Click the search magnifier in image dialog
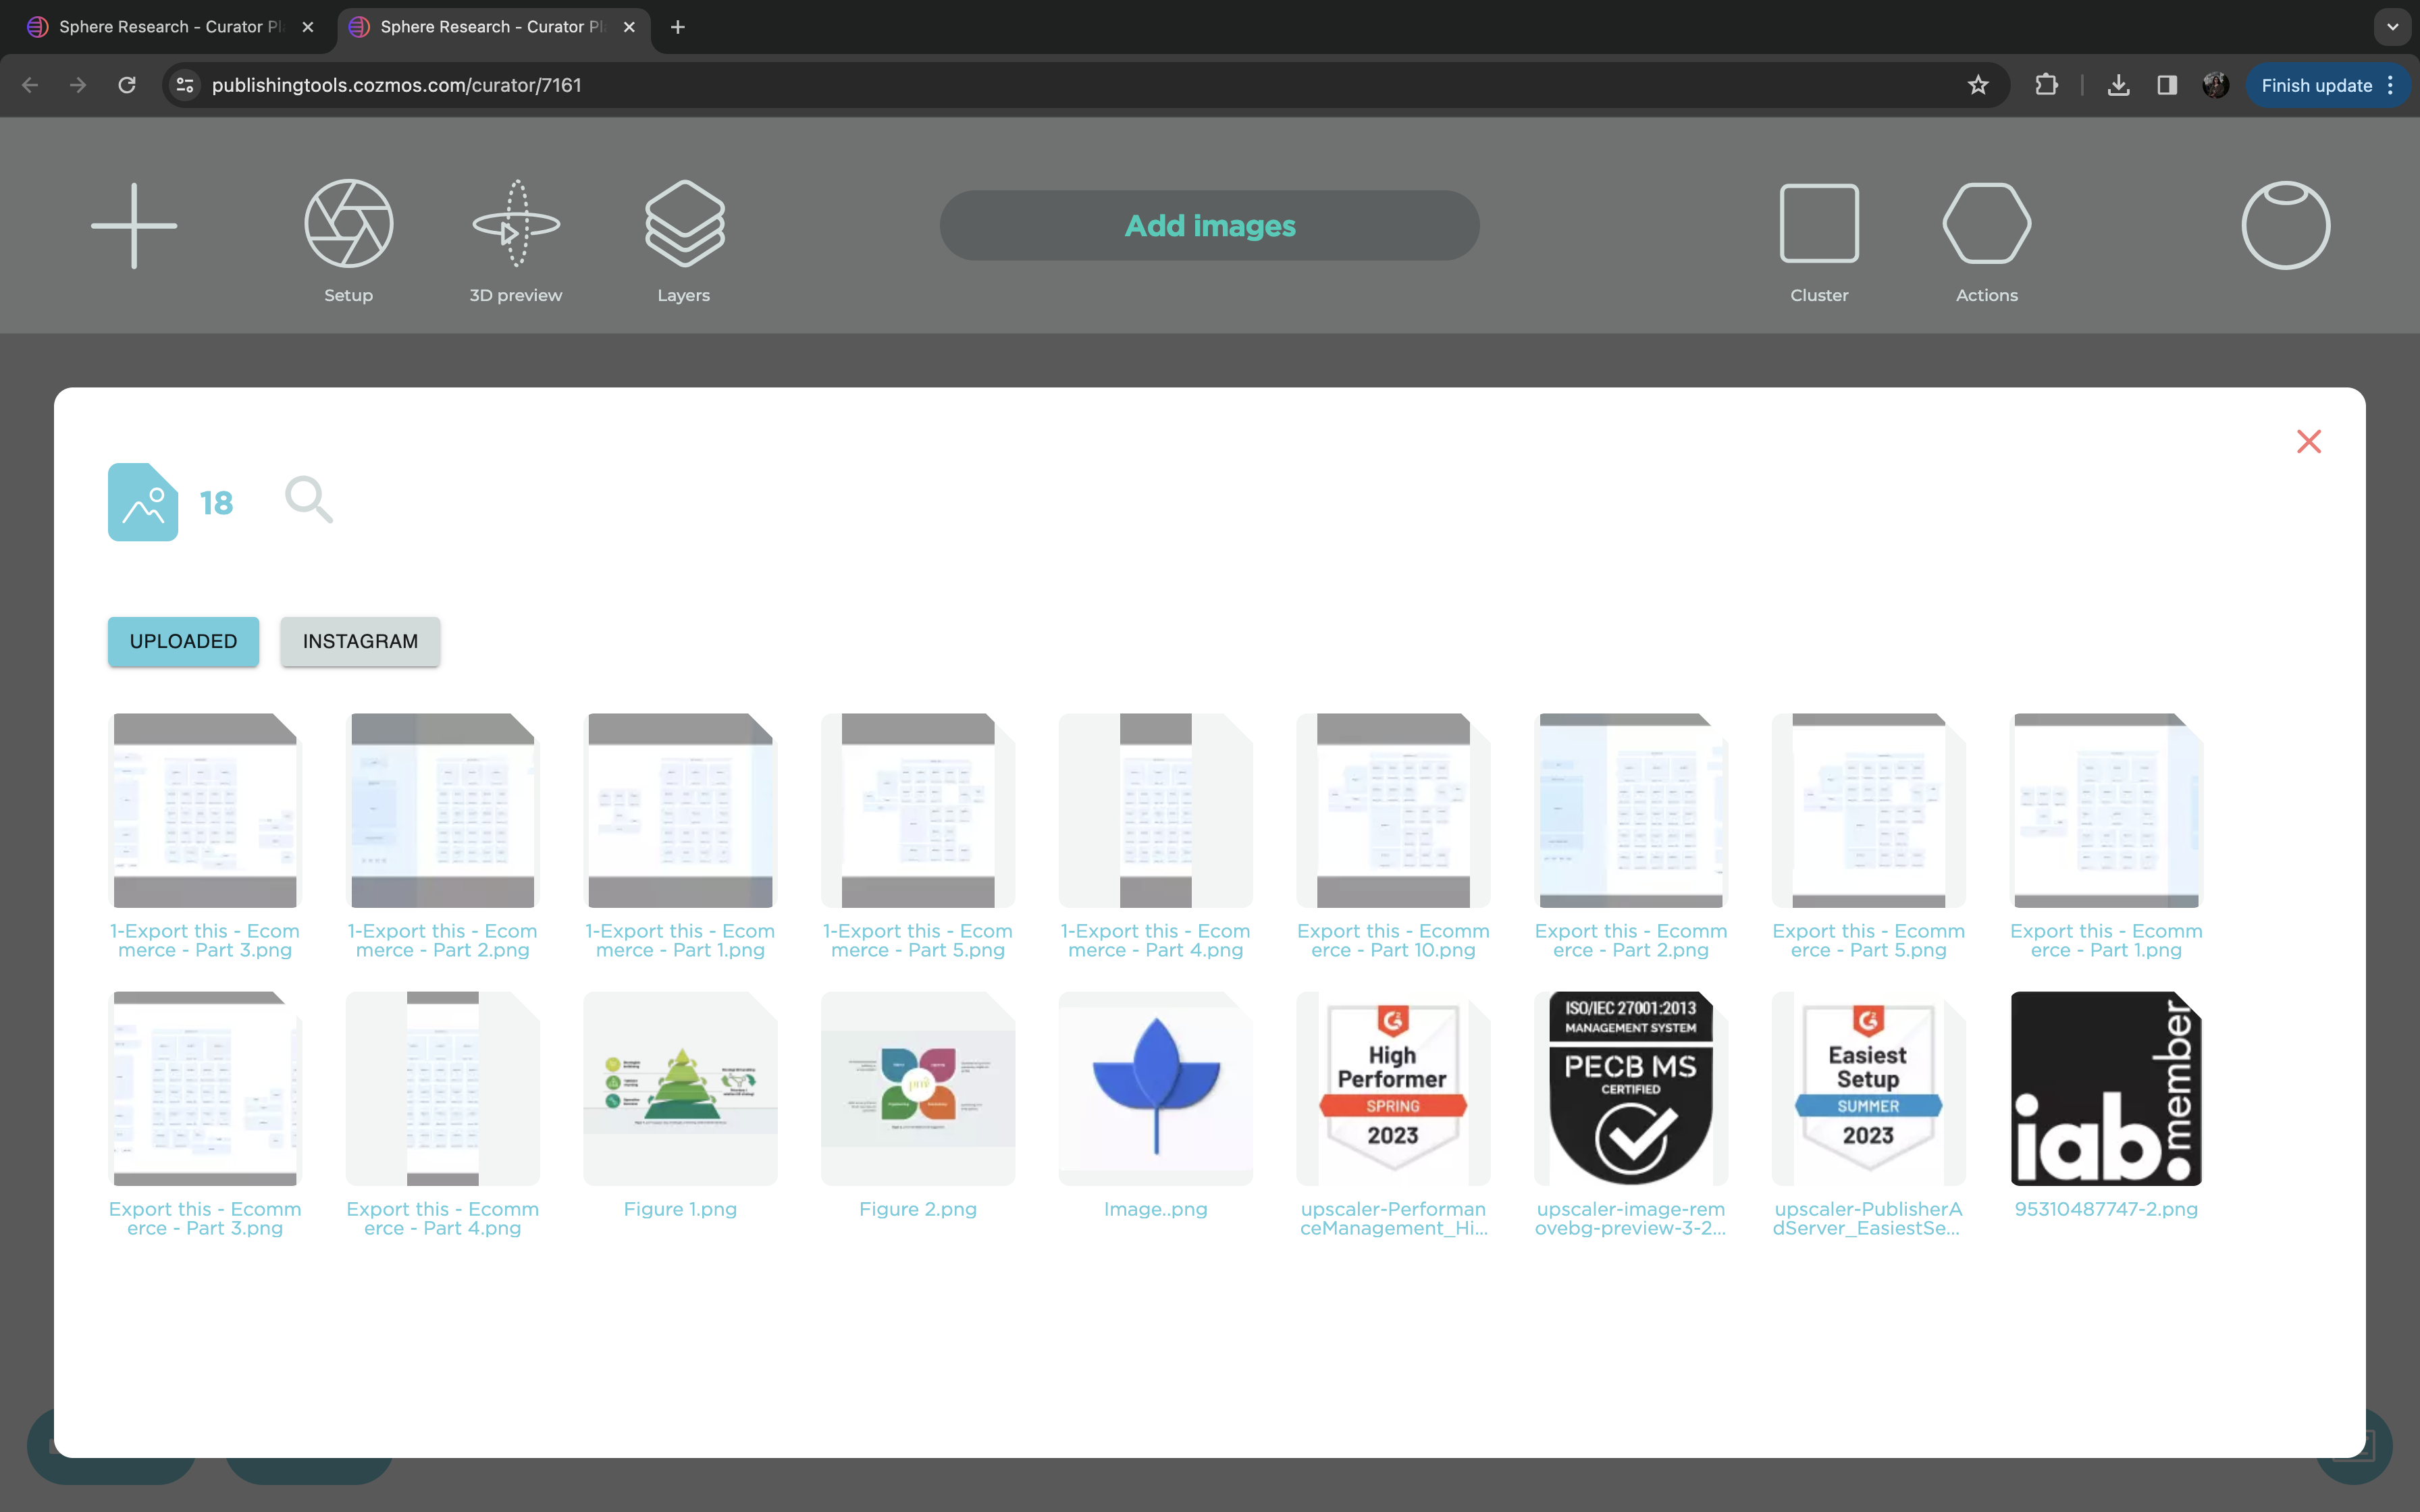This screenshot has width=2420, height=1512. point(308,500)
